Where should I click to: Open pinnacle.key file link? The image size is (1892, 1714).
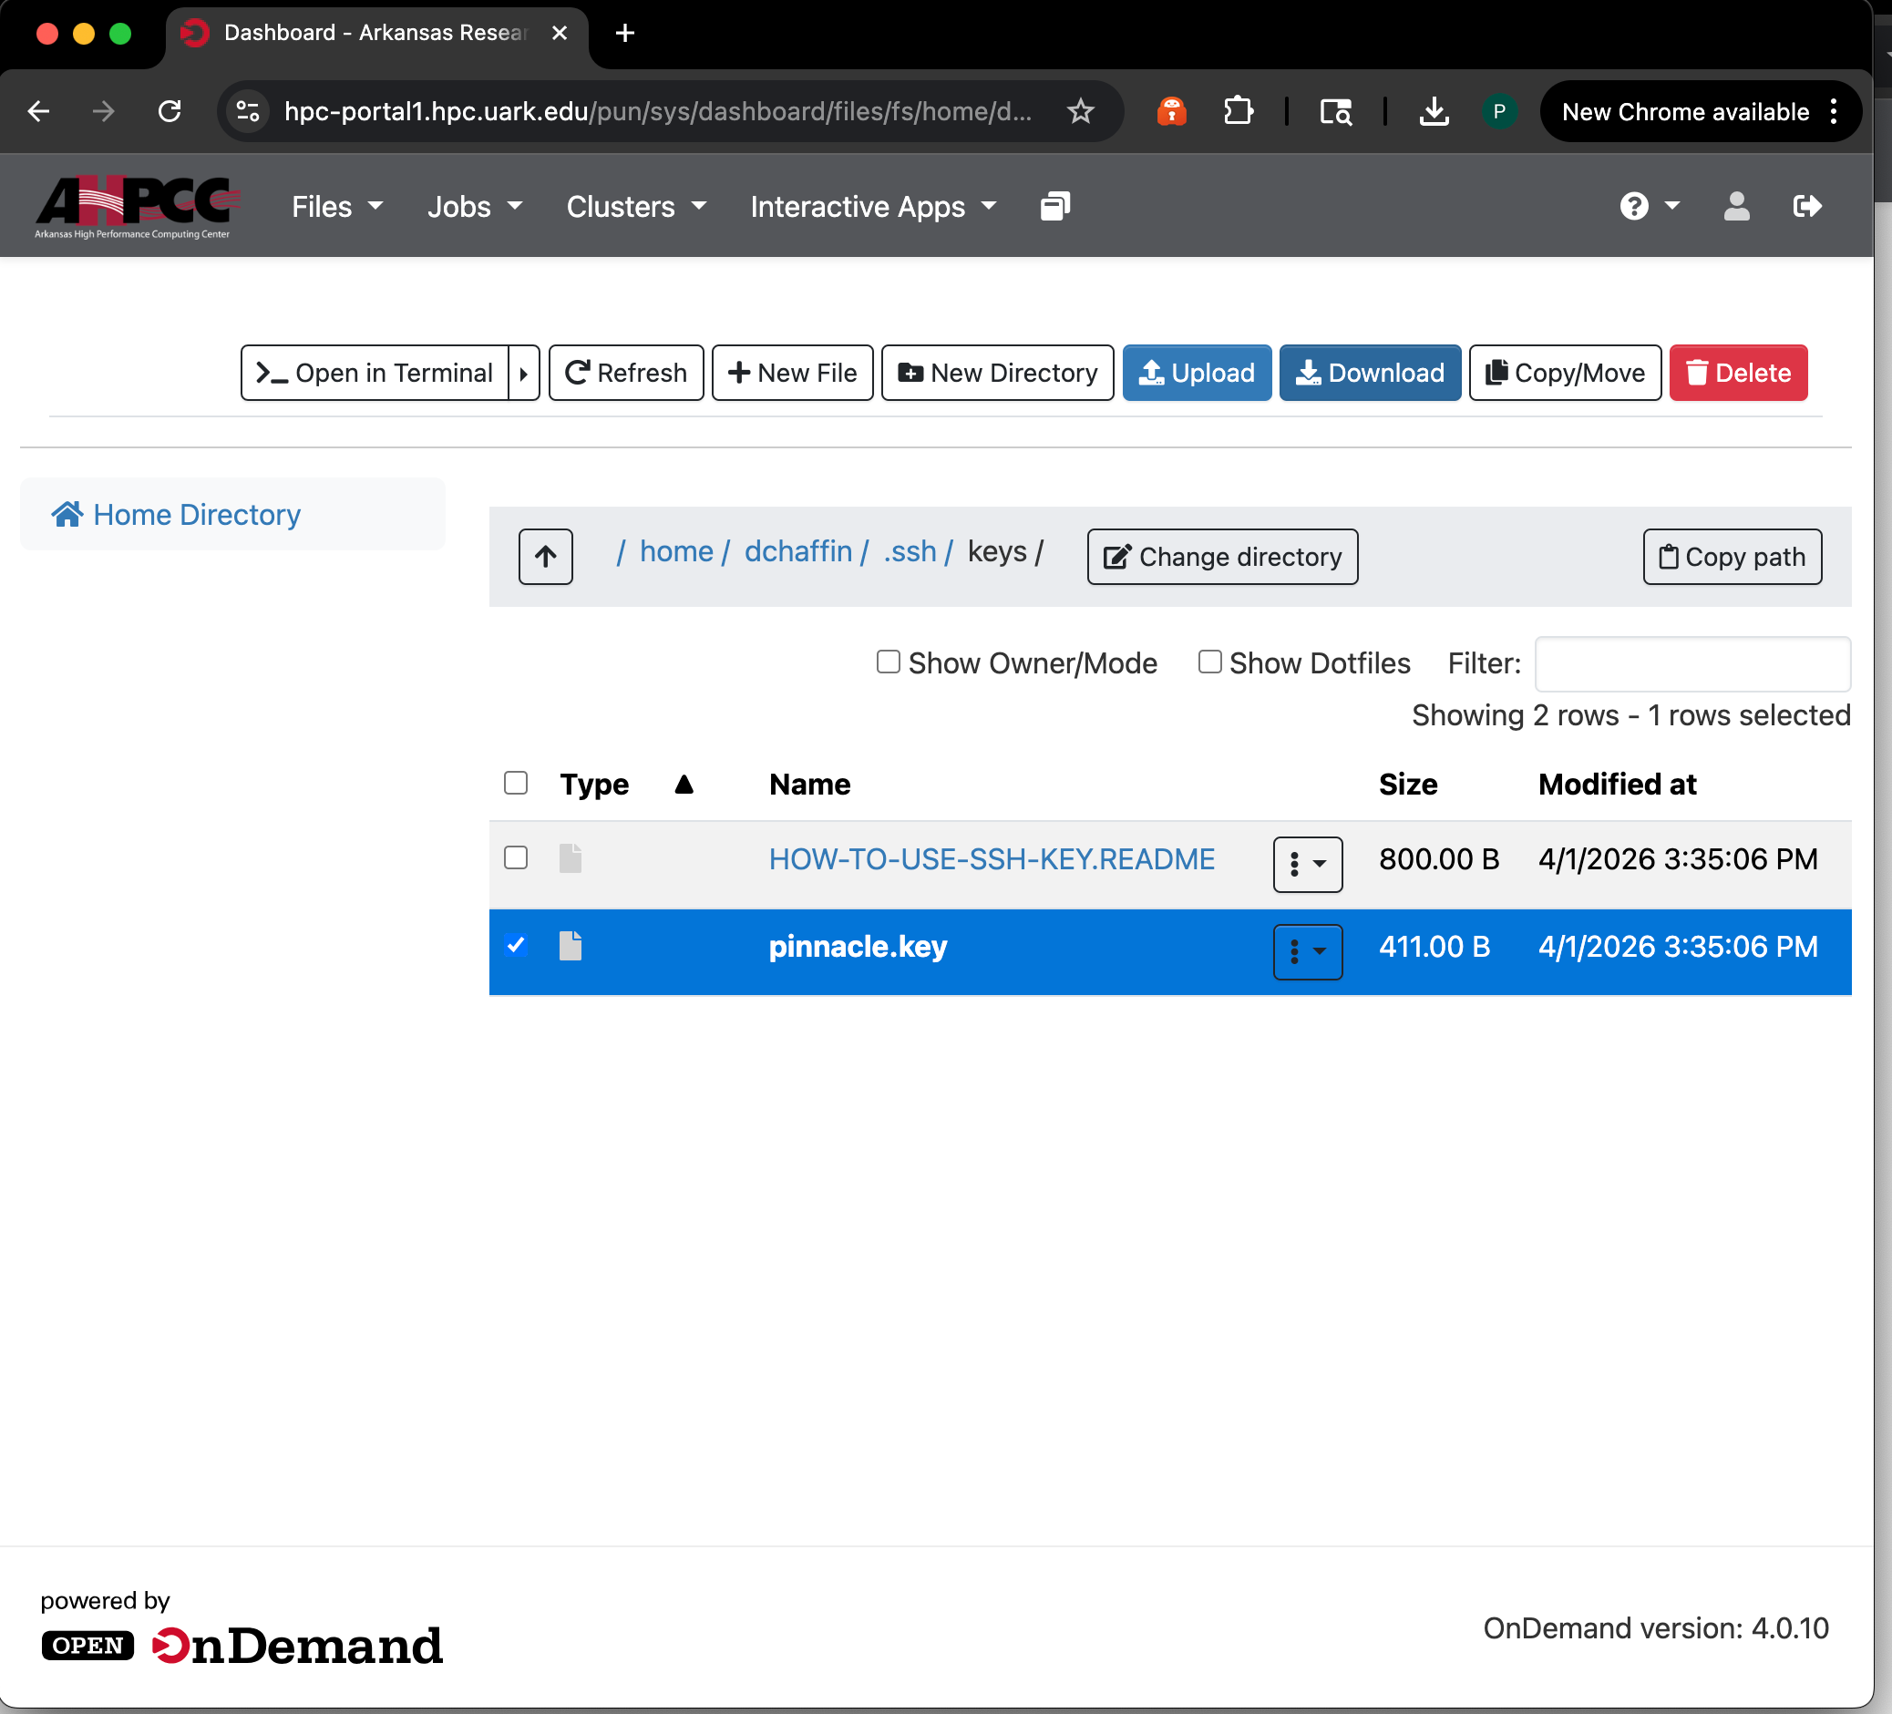[858, 946]
